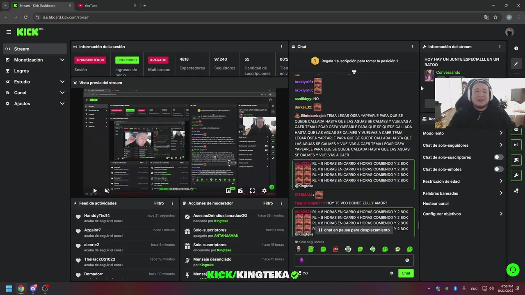
Task: Click the green Chat send button
Action: (x=406, y=273)
